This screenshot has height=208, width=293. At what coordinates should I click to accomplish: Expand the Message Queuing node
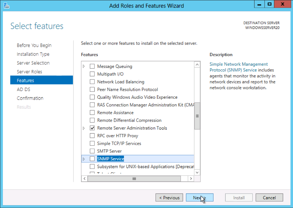(x=83, y=66)
